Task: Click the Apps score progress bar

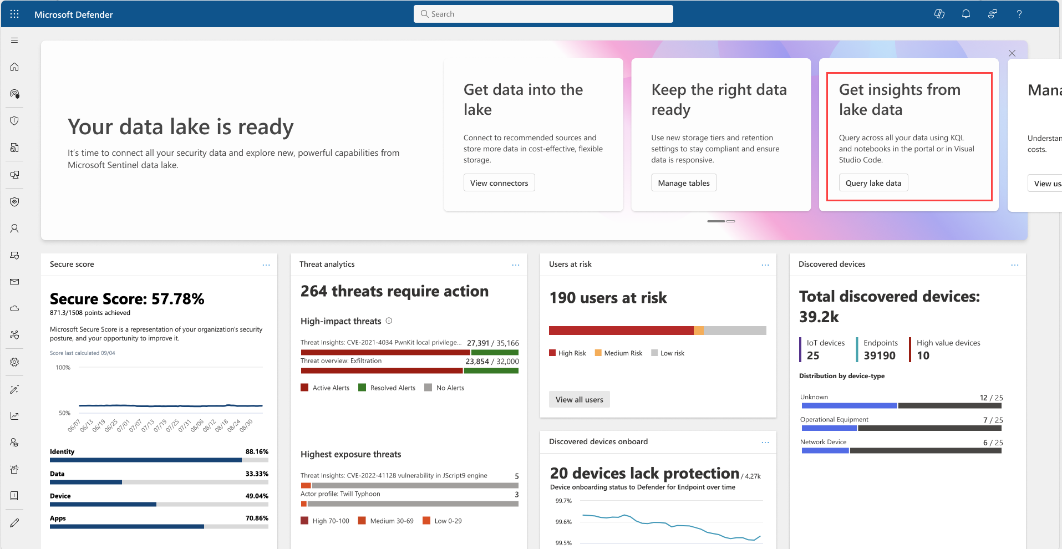Action: click(x=159, y=526)
